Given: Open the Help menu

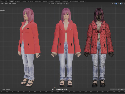Looking at the screenshot, I should (6, 1).
